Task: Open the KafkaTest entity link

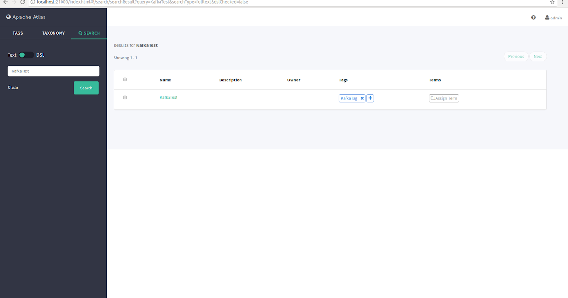Action: click(x=169, y=97)
